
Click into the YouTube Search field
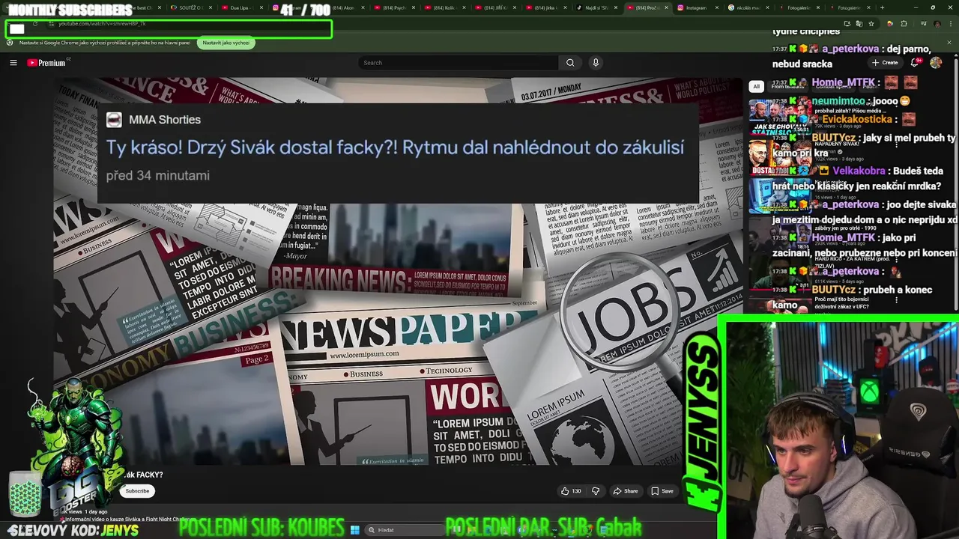[x=459, y=63]
